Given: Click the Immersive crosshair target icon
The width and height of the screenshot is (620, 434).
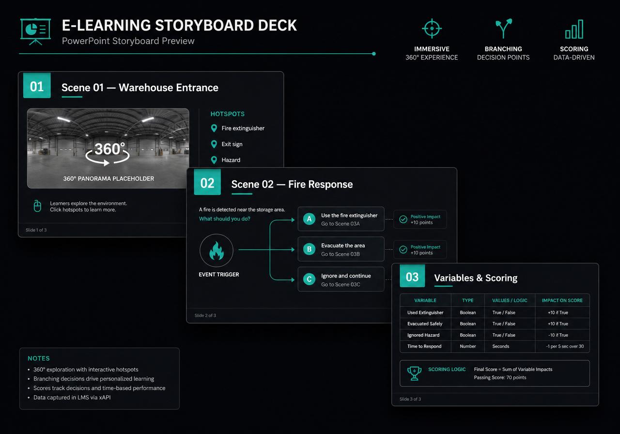Looking at the screenshot, I should click(x=432, y=29).
